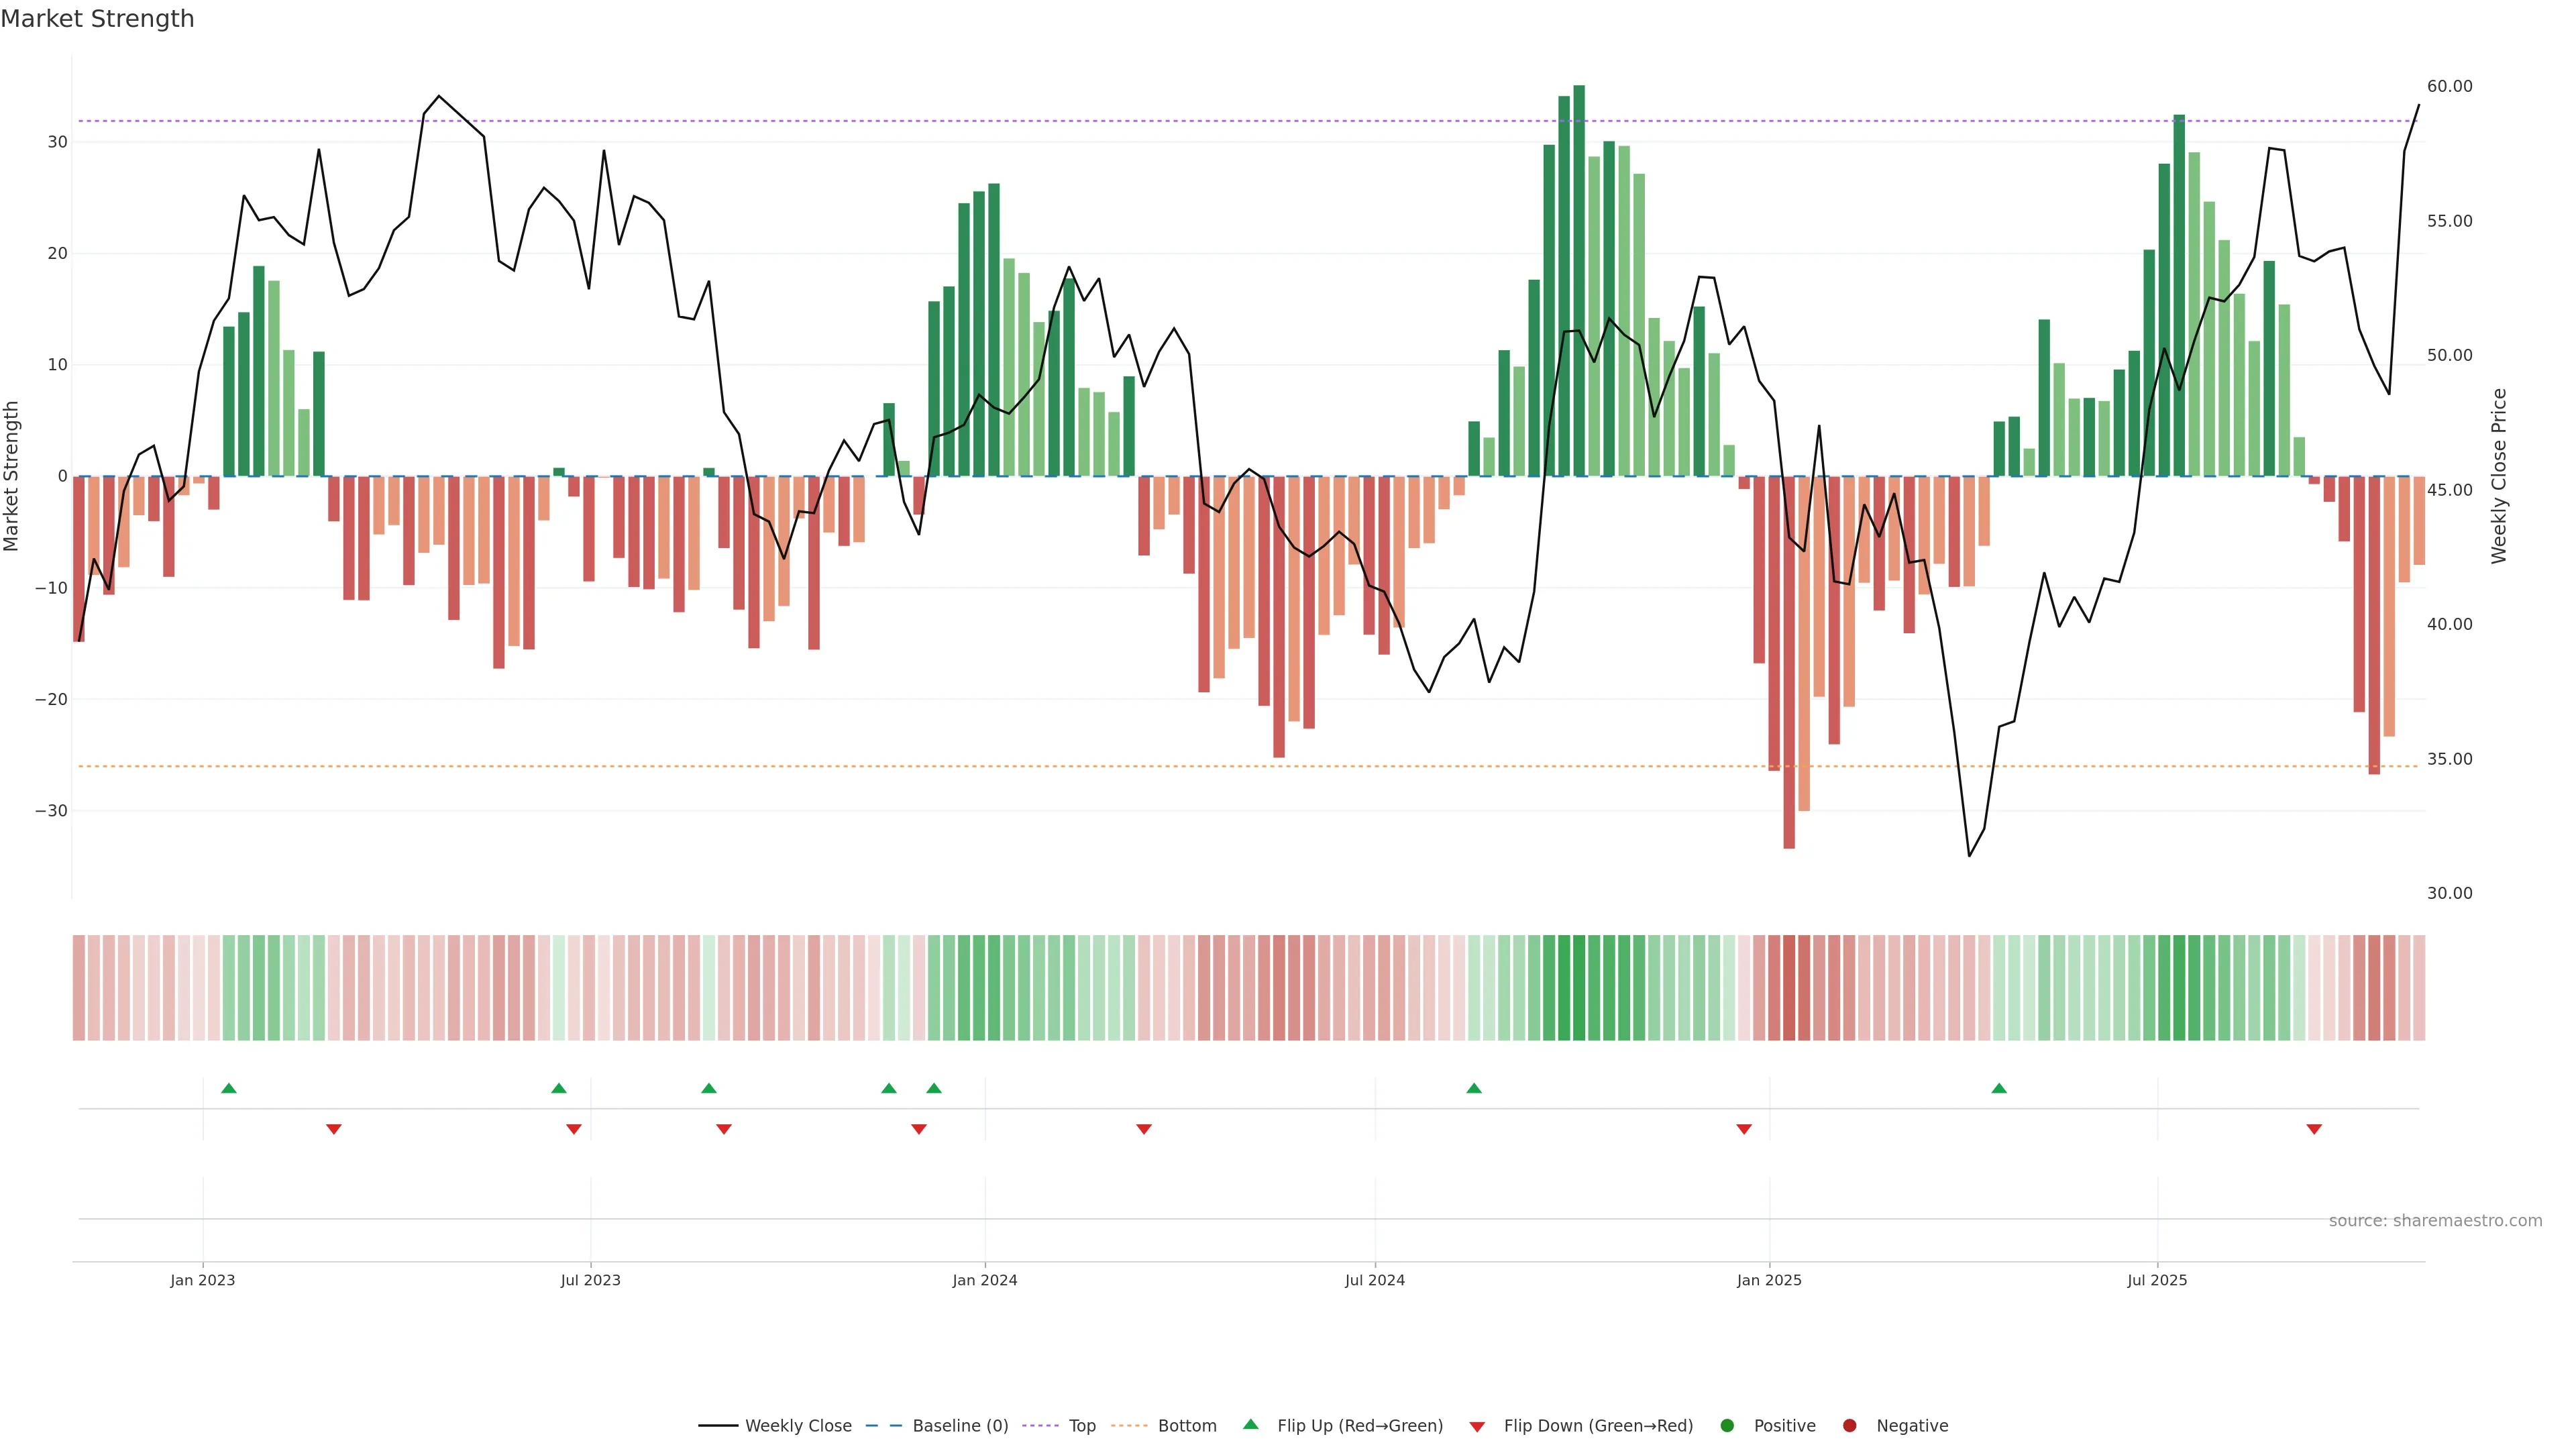This screenshot has height=1449, width=2576.
Task: Click the 60.00 tick on the right price axis
Action: tap(2449, 87)
